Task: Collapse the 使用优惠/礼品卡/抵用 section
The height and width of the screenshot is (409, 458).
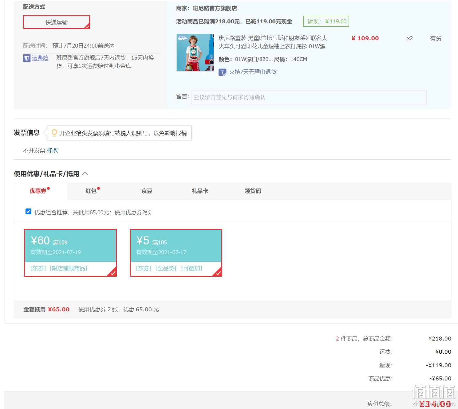Action: point(85,174)
